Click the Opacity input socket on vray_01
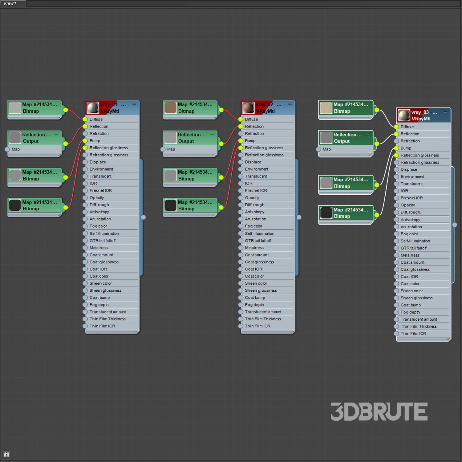462x462 pixels. click(85, 198)
